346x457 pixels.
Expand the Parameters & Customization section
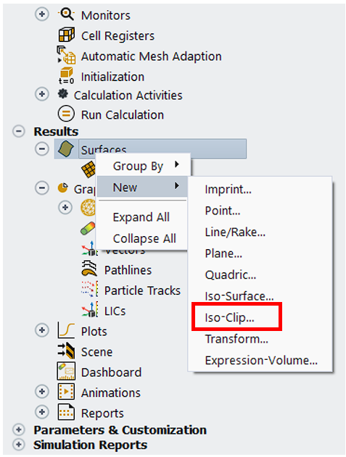[19, 429]
